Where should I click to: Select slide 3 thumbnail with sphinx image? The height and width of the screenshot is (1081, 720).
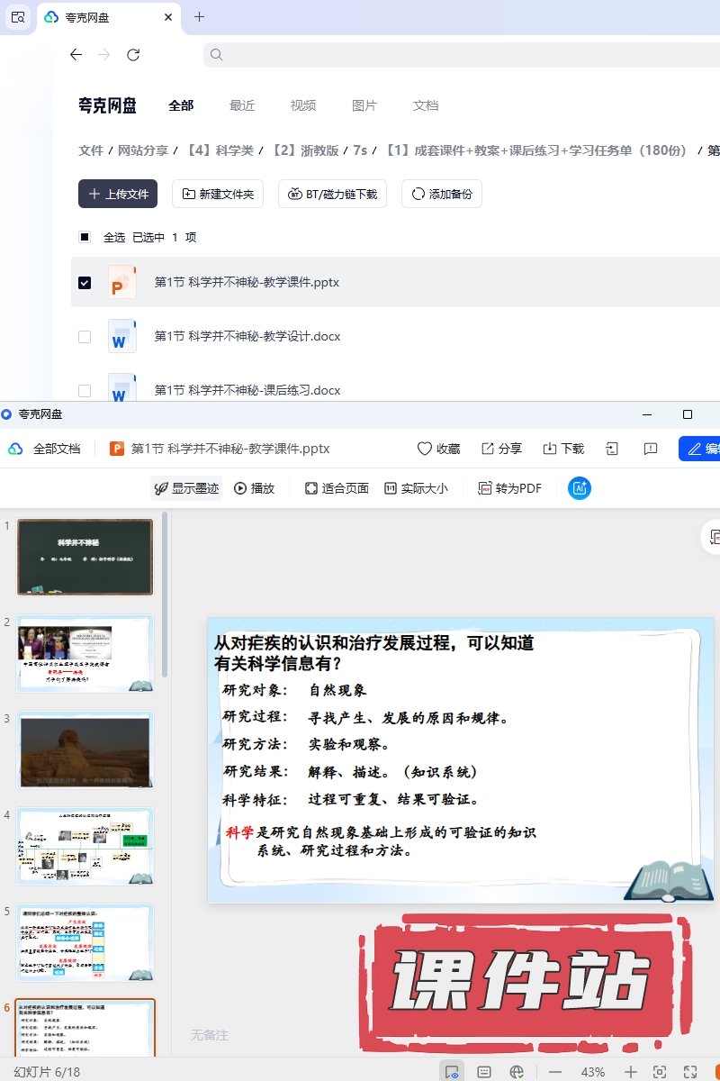[x=85, y=749]
